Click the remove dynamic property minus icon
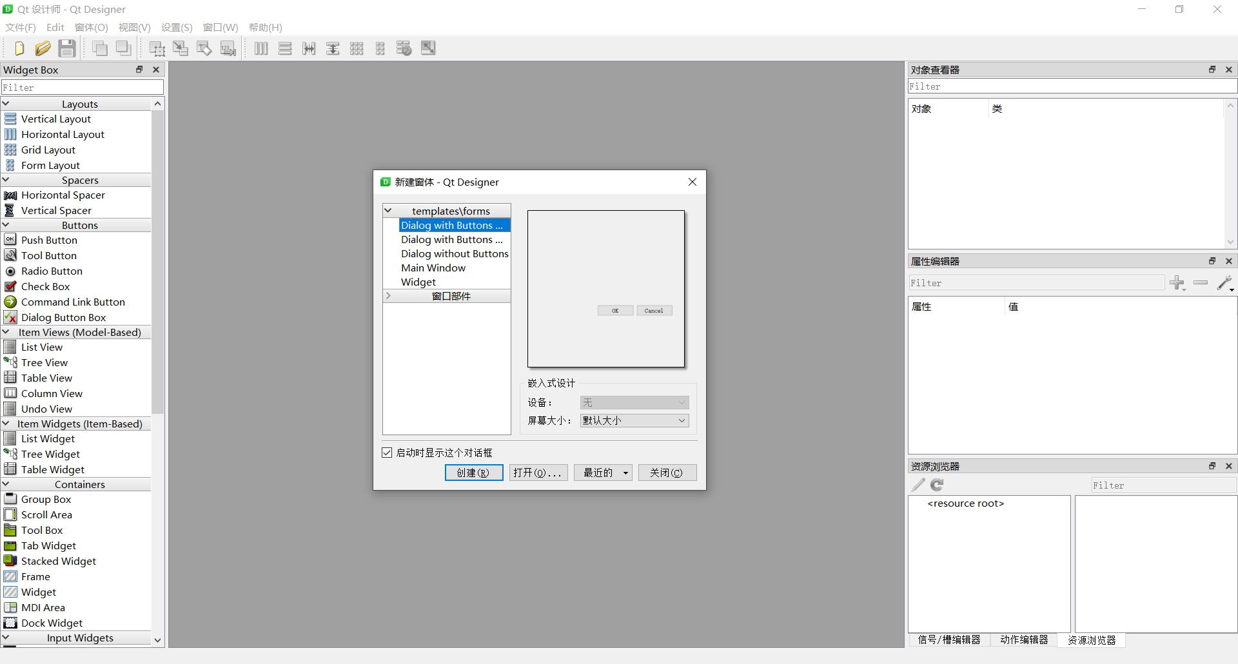The width and height of the screenshot is (1238, 664). (1201, 282)
